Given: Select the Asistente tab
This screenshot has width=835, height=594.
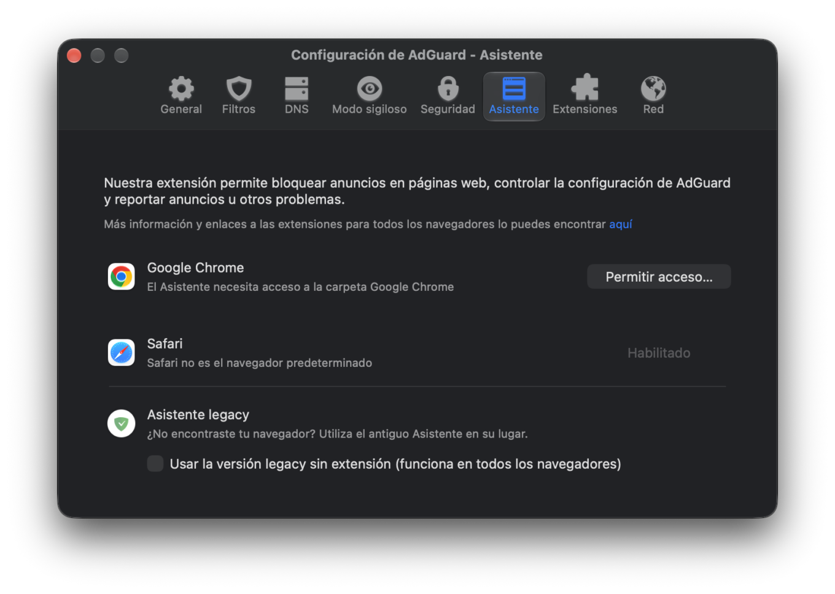Looking at the screenshot, I should point(514,96).
